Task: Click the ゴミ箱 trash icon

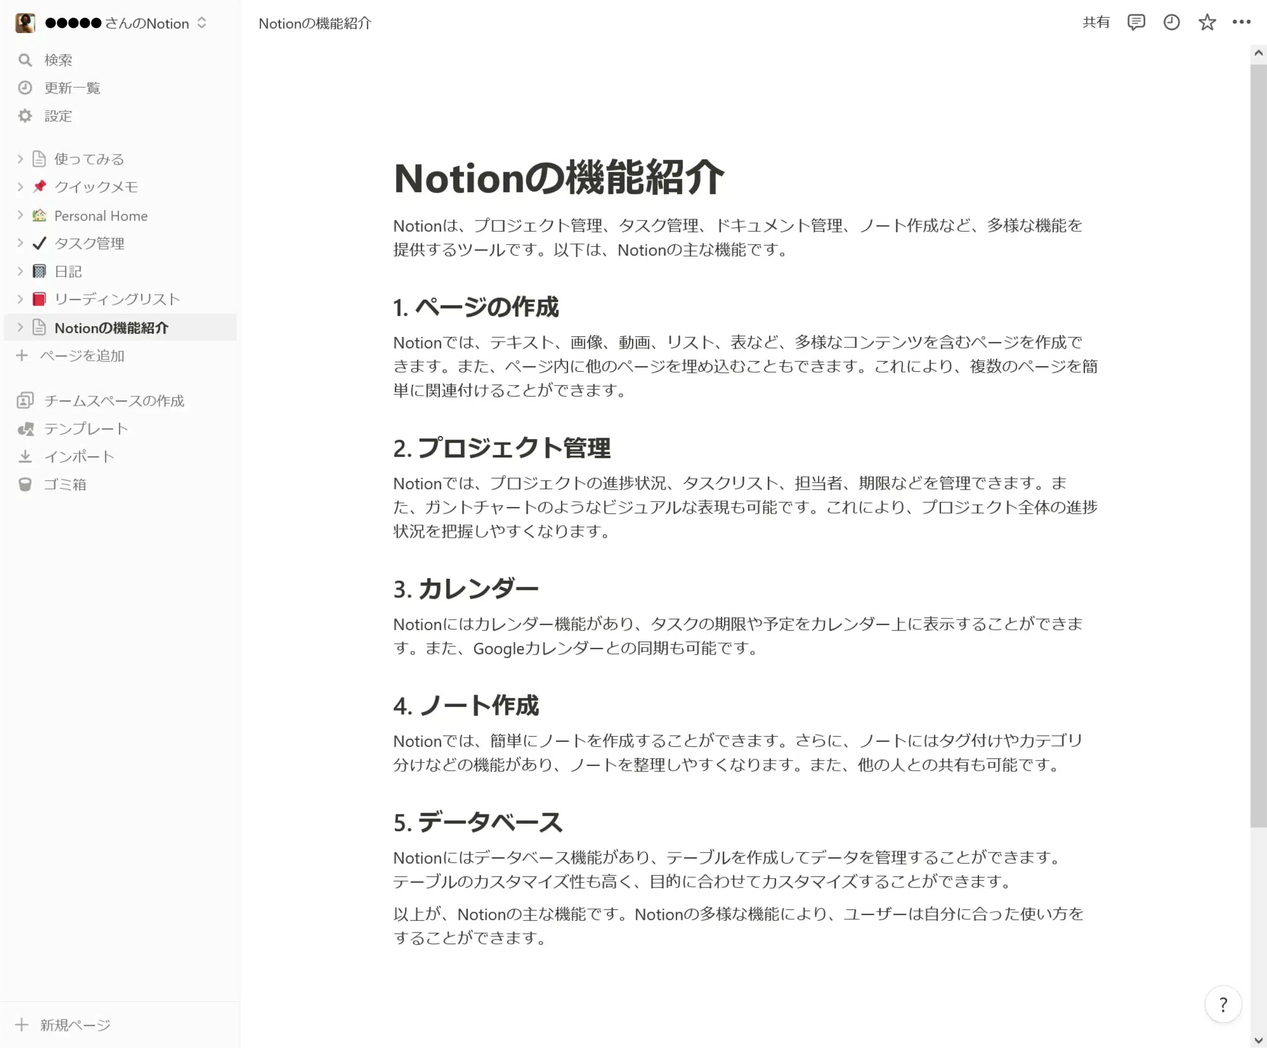Action: [x=25, y=484]
